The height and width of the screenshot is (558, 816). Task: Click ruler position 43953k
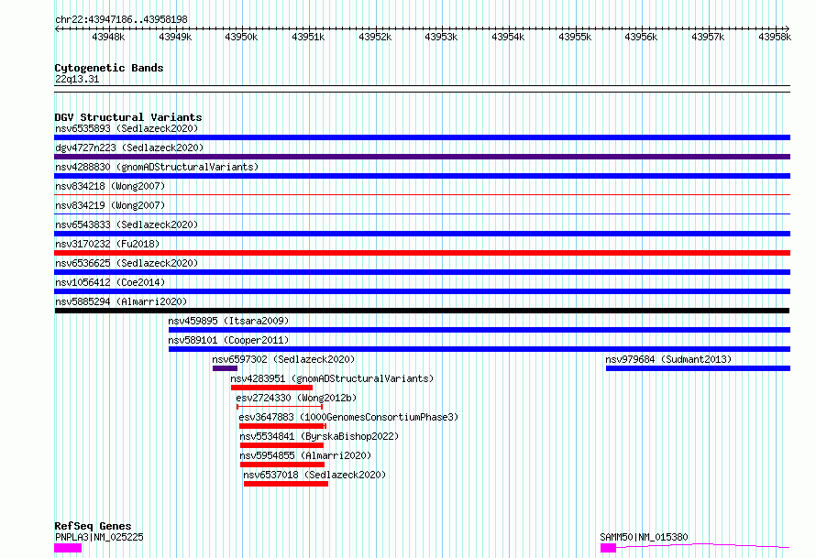(x=441, y=37)
